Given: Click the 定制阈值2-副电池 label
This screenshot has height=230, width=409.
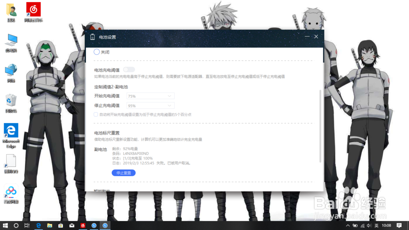Looking at the screenshot, I should click(x=111, y=87).
